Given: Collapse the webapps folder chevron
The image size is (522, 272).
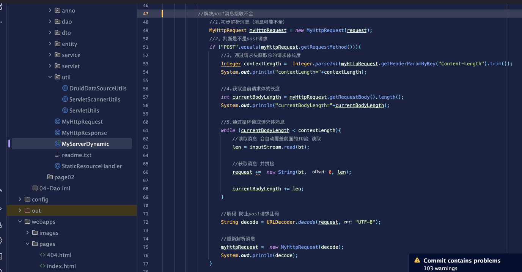Looking at the screenshot, I should click(20, 221).
